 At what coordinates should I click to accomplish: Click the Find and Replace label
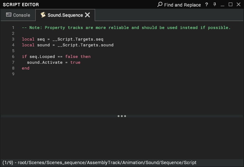pos(182,5)
